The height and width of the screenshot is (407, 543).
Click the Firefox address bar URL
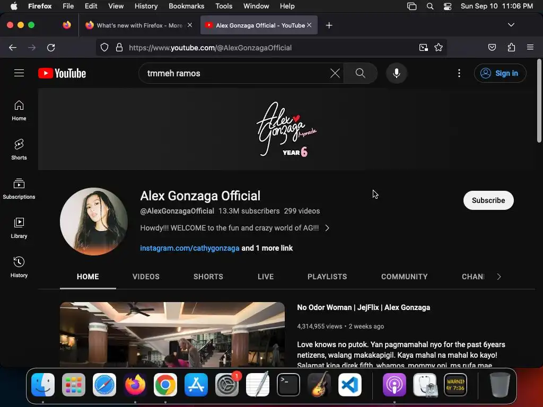coord(210,48)
